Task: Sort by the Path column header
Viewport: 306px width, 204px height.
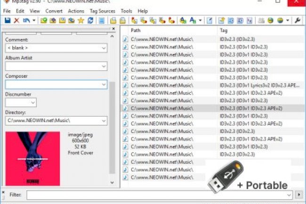Action: pos(173,30)
